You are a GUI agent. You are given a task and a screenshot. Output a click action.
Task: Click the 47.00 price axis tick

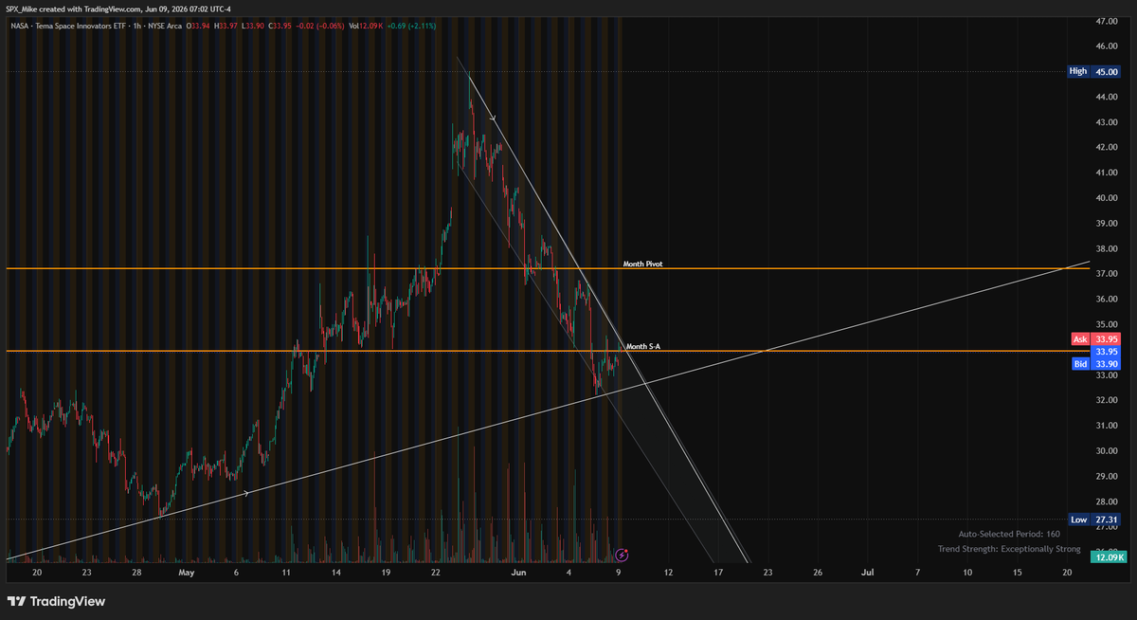click(x=1107, y=21)
